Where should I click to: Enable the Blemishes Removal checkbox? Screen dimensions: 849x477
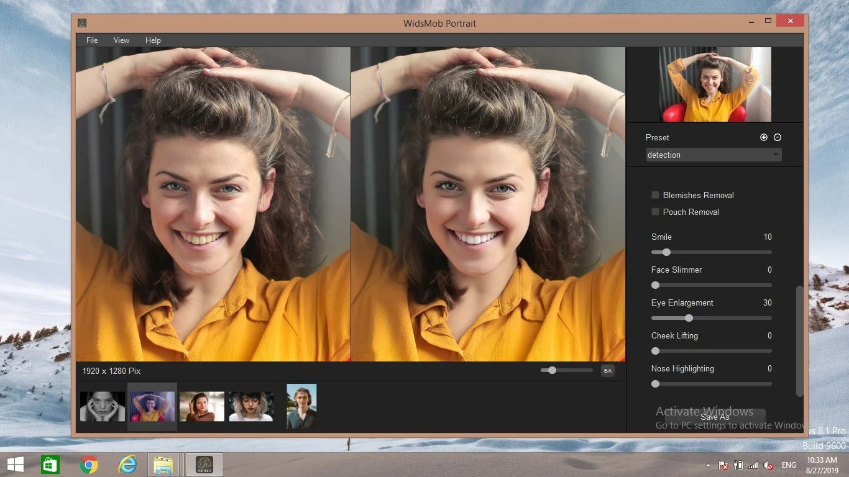(655, 194)
